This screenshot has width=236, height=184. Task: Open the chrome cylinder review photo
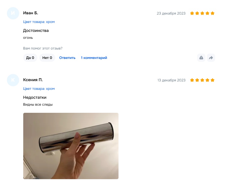pyautogui.click(x=71, y=146)
